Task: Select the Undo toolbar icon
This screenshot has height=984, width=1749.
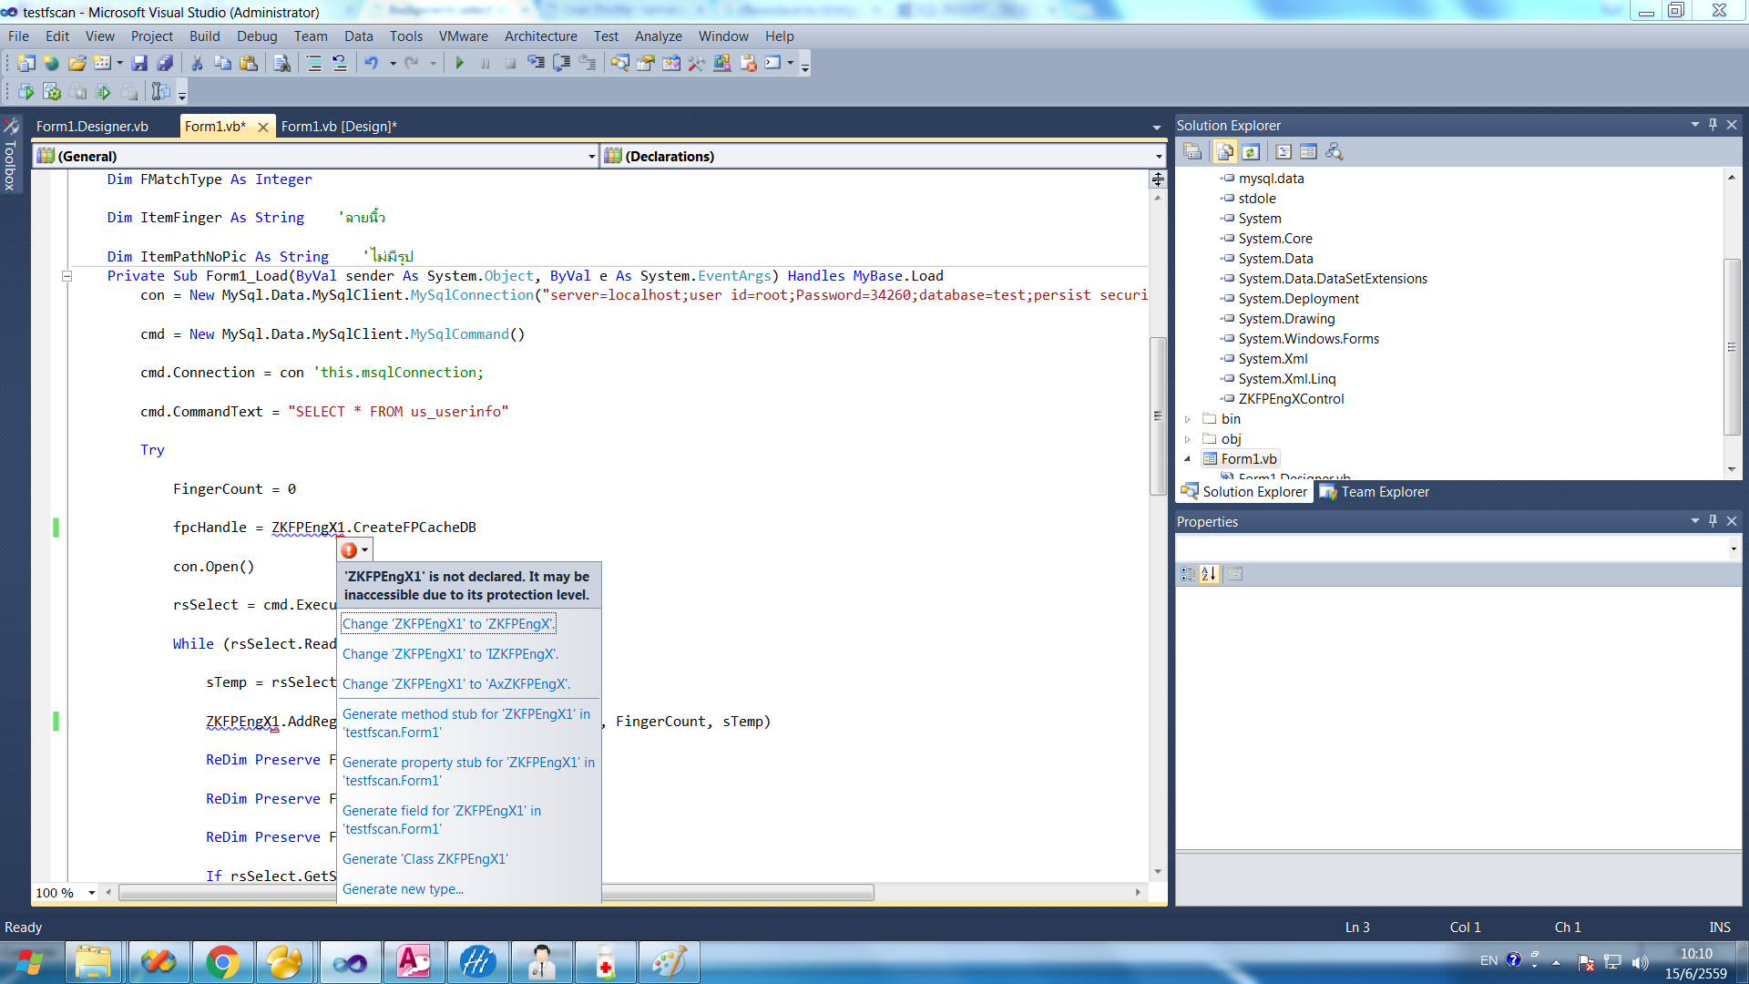Action: pos(372,63)
